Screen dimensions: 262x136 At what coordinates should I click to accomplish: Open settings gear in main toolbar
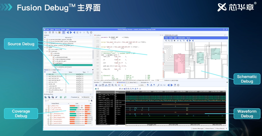(91, 33)
